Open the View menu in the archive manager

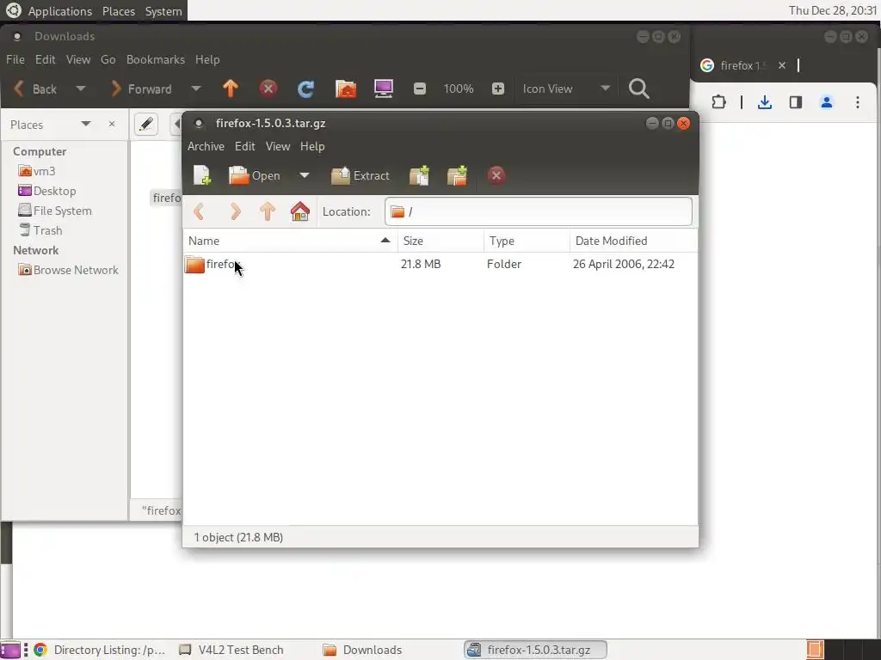click(278, 146)
